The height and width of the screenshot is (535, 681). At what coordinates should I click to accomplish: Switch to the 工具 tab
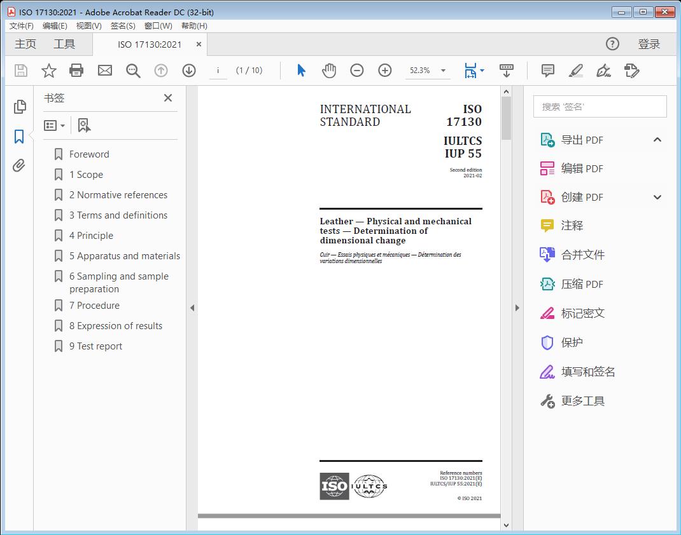point(64,44)
